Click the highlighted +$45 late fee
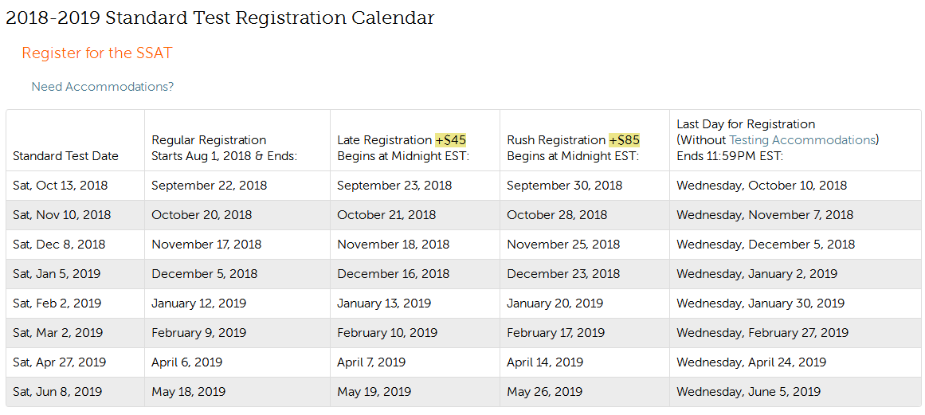Viewport: 925px width, 415px height. (x=451, y=140)
